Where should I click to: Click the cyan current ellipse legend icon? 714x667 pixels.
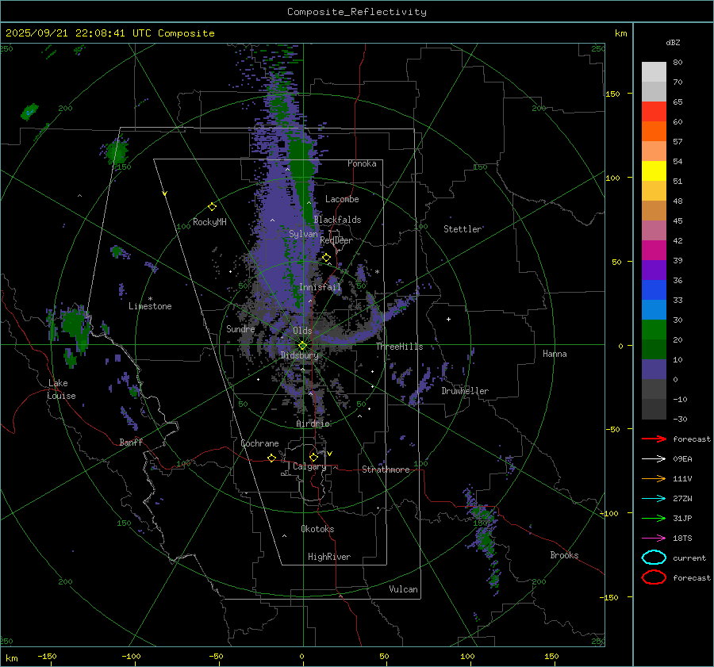[x=653, y=558]
